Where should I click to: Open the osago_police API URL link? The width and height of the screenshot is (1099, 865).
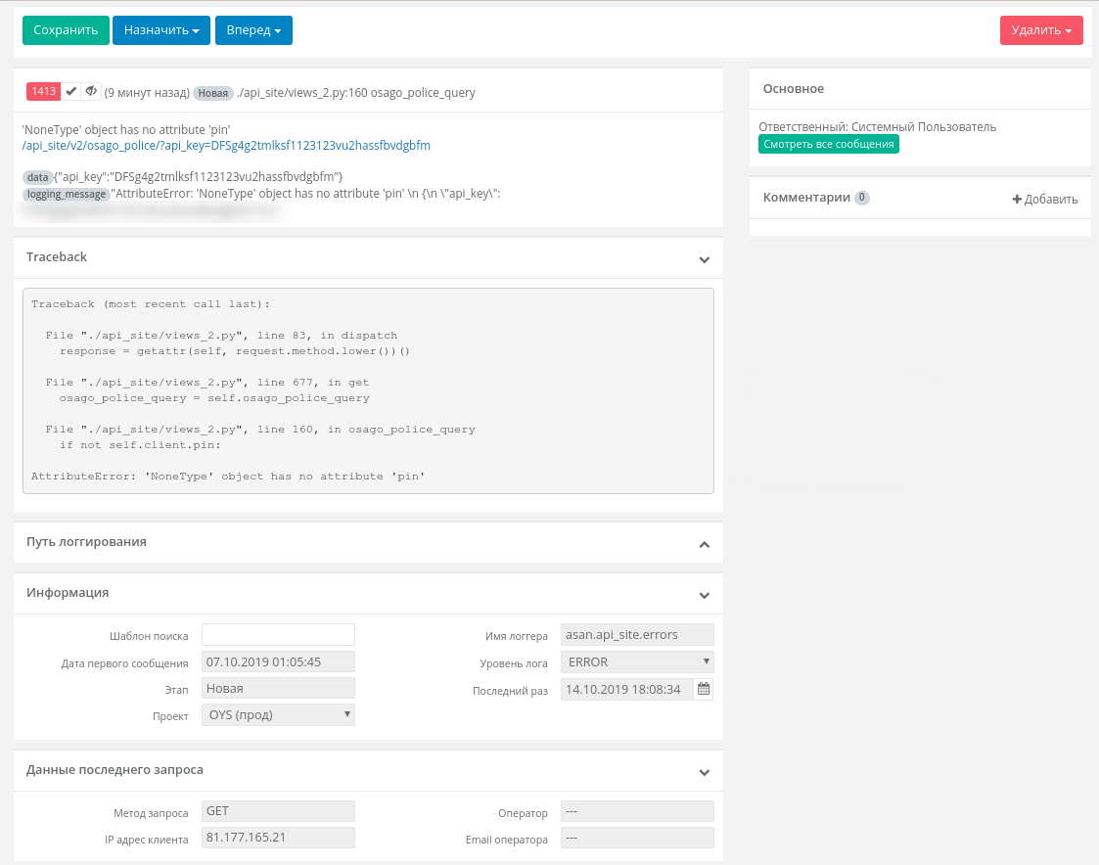[225, 145]
